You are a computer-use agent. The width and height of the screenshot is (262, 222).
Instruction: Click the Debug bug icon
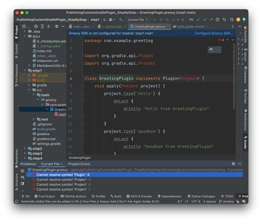pos(161,19)
